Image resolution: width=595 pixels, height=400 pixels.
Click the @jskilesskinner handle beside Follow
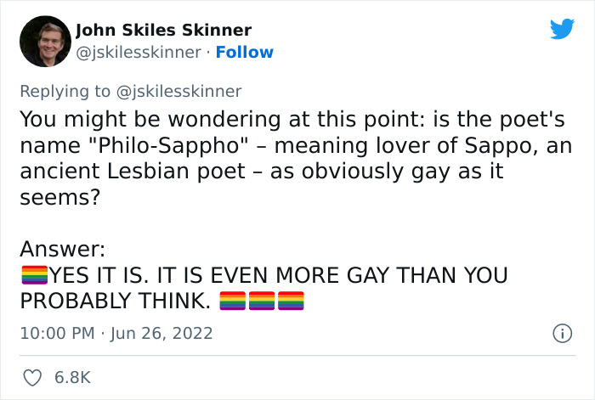139,53
